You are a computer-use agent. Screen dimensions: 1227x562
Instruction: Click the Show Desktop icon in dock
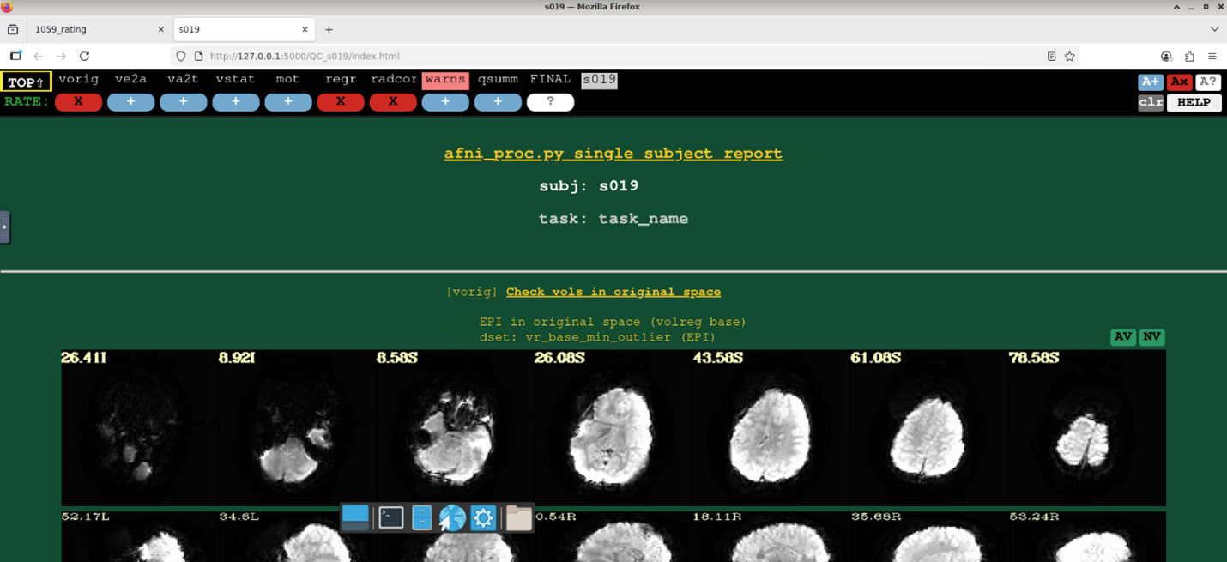coord(355,517)
